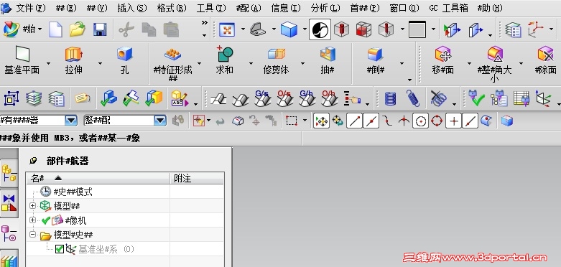Click the feature pattern icon with orange pegs
Viewport: 561px width, 267px height.
click(173, 55)
